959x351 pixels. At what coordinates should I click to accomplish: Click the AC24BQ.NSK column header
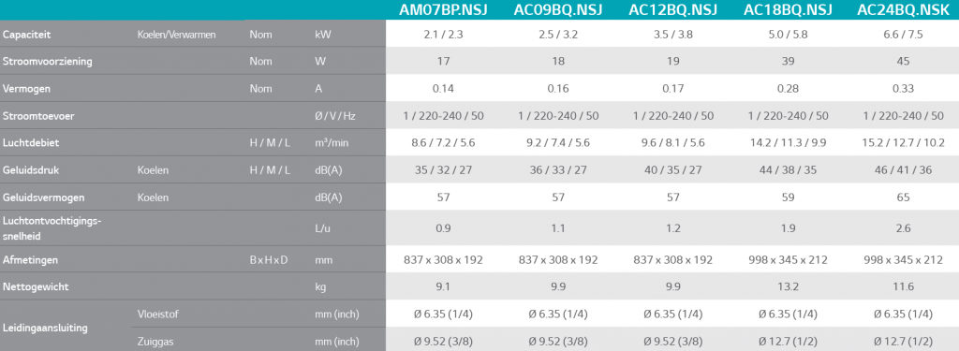coord(903,9)
